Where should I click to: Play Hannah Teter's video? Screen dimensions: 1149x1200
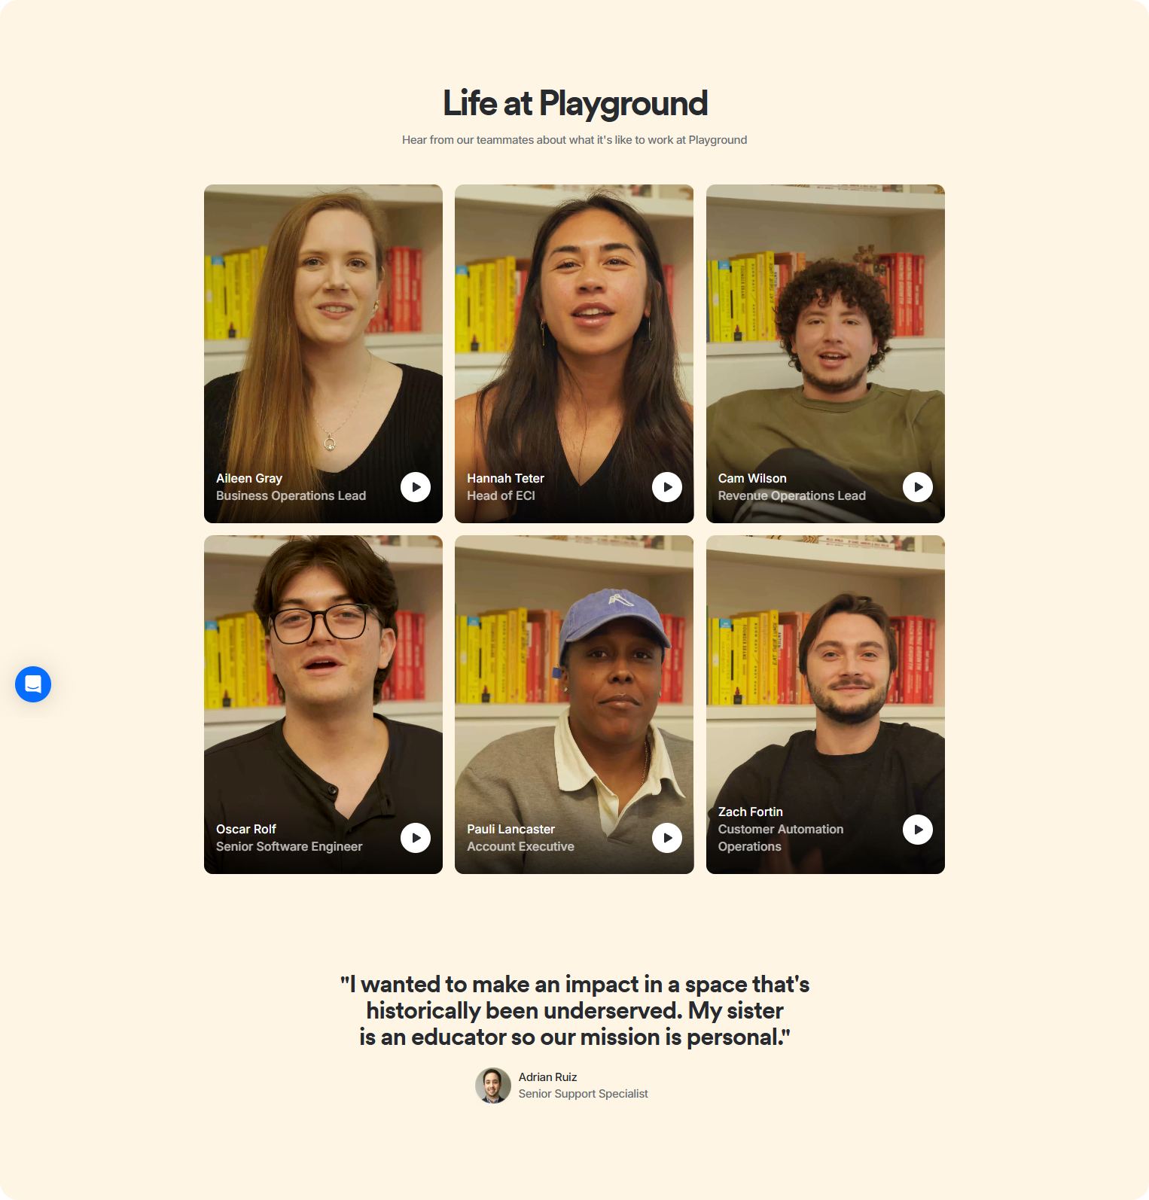pos(667,487)
